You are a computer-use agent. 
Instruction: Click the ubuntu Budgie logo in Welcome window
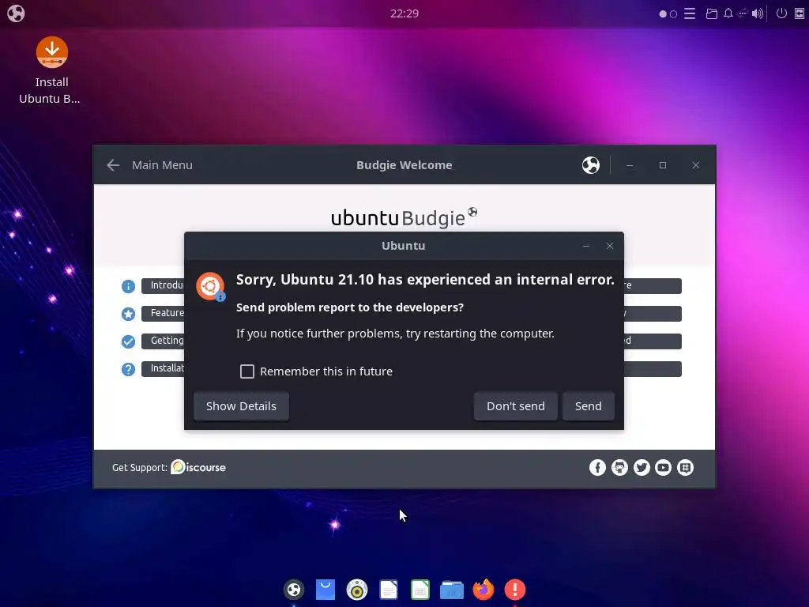[404, 217]
